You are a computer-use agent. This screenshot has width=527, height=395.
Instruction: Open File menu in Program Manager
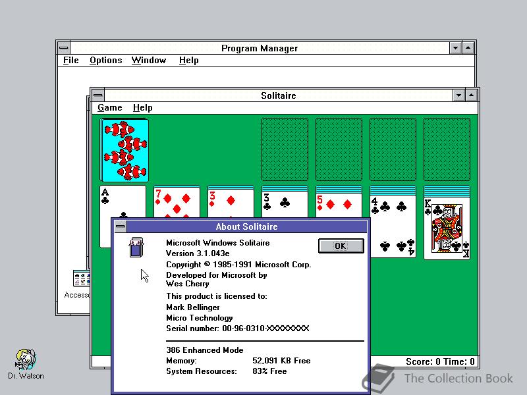[71, 61]
